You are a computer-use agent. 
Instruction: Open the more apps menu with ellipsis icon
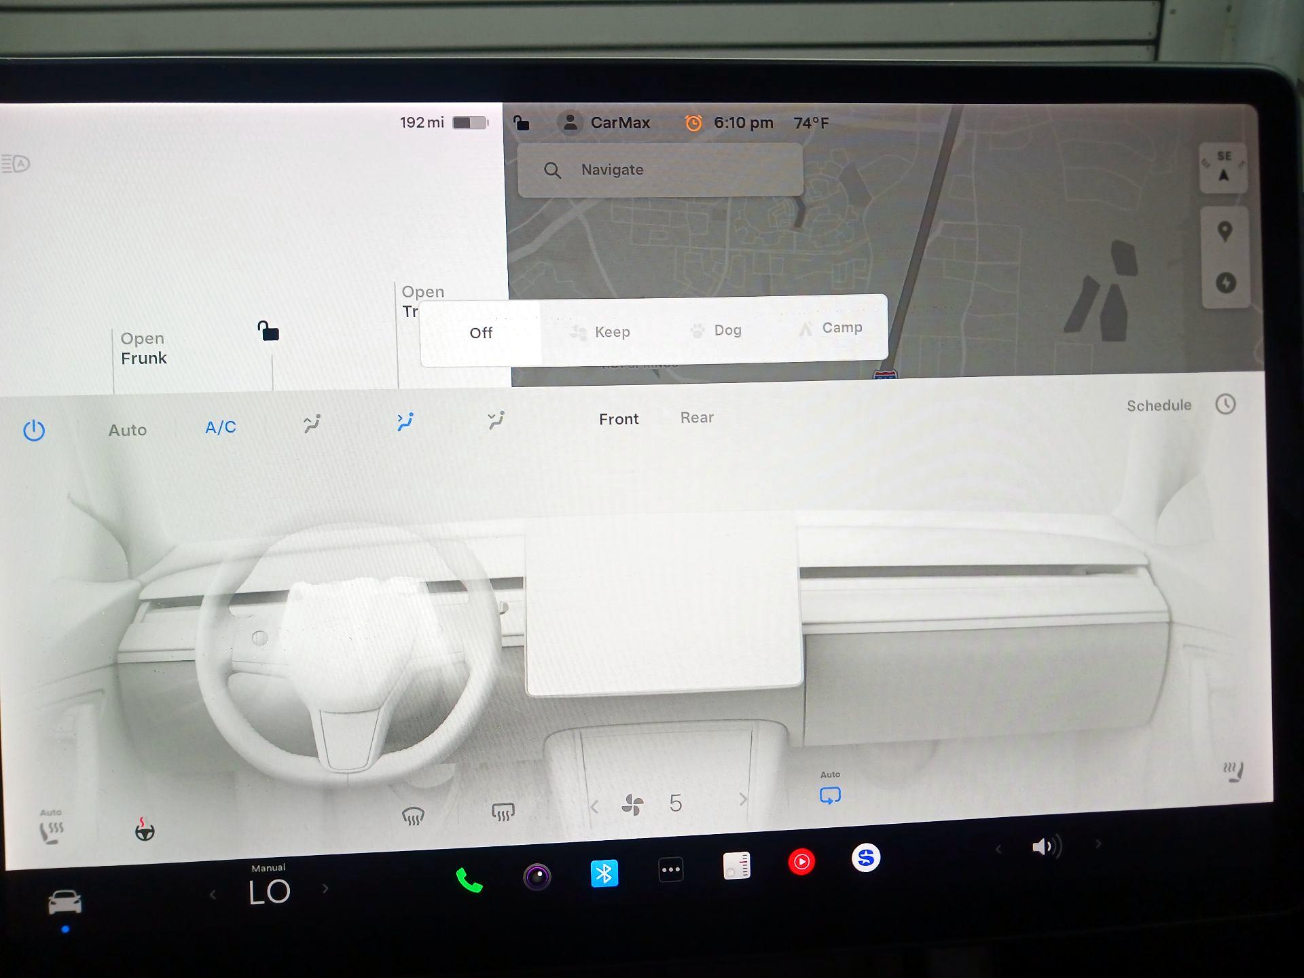click(x=671, y=869)
